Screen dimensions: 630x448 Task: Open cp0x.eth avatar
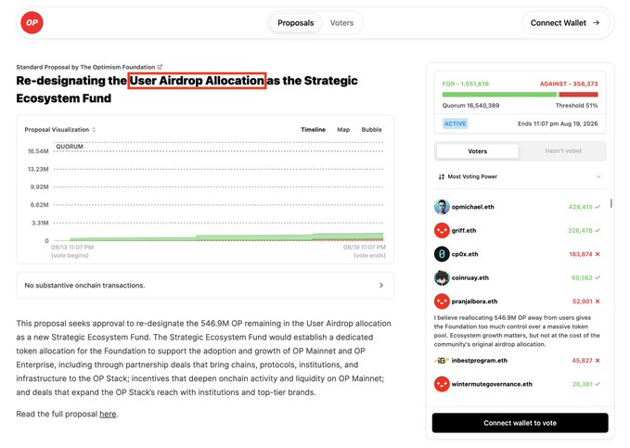[x=442, y=254]
